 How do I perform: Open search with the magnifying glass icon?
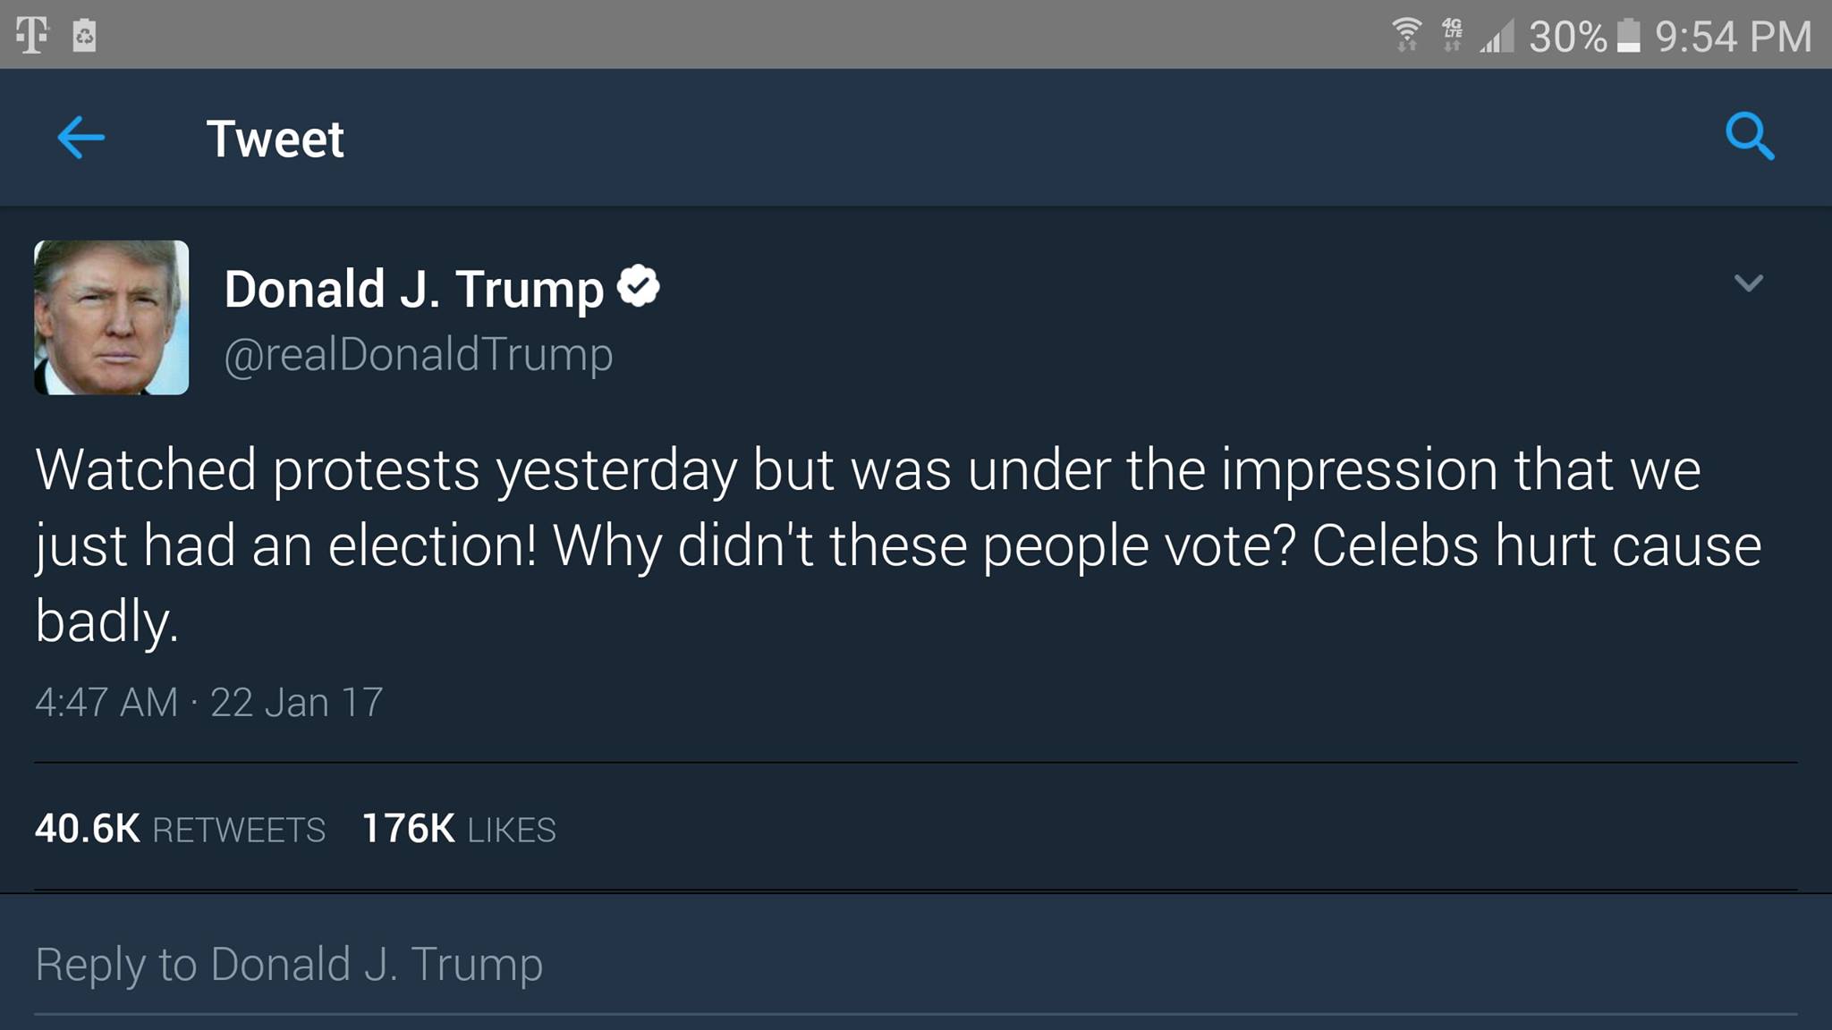pos(1749,137)
